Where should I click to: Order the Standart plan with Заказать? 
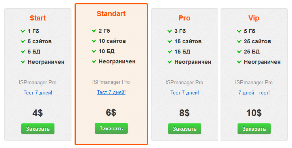pyautogui.click(x=111, y=128)
